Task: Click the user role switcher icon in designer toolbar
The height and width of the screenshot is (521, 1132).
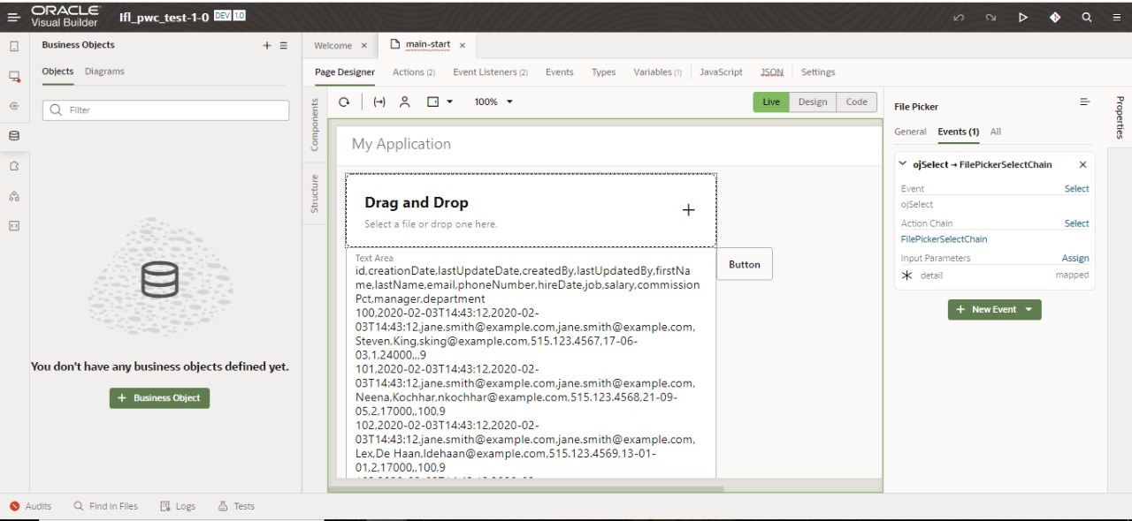Action: (404, 101)
